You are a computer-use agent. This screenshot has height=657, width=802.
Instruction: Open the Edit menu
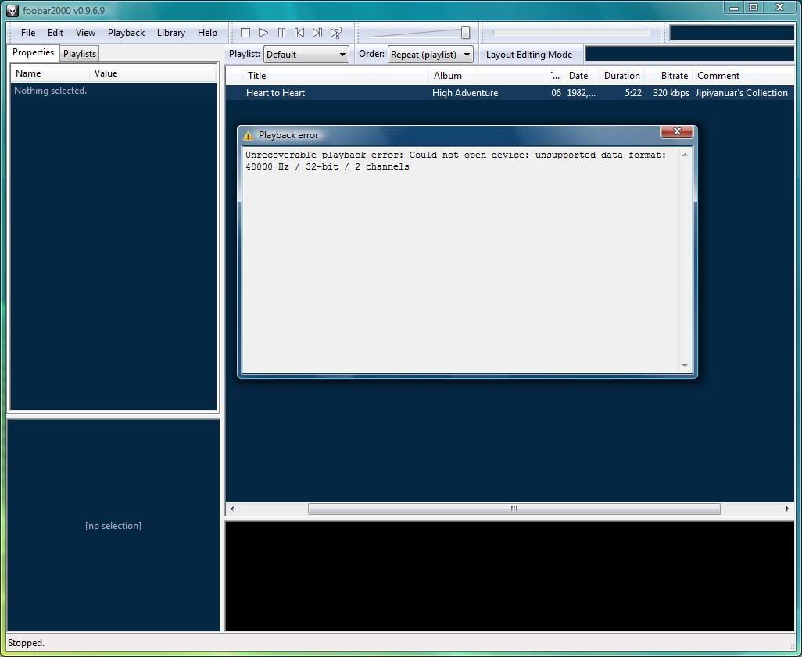coord(55,33)
